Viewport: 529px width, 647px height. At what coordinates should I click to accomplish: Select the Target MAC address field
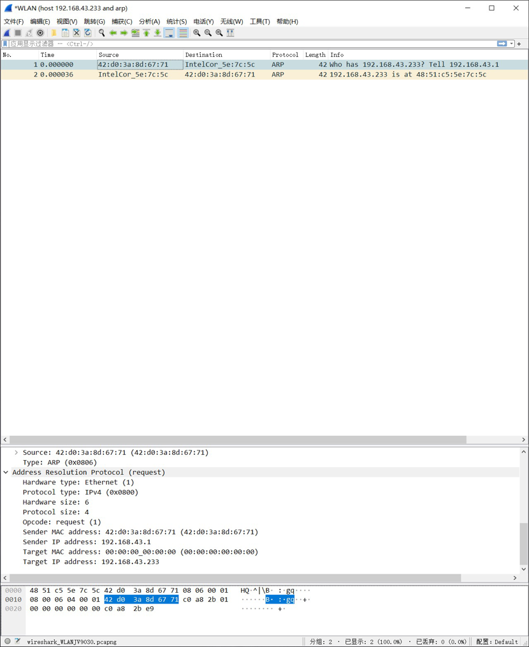click(140, 552)
